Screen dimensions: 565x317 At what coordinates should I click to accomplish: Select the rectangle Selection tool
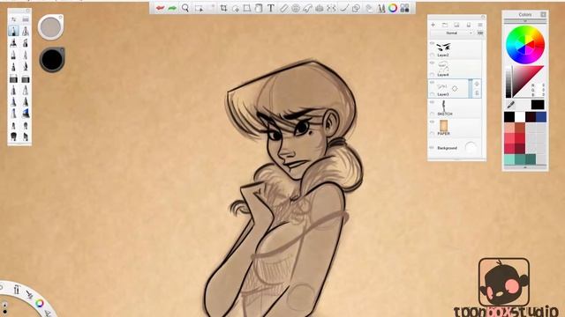tap(199, 8)
